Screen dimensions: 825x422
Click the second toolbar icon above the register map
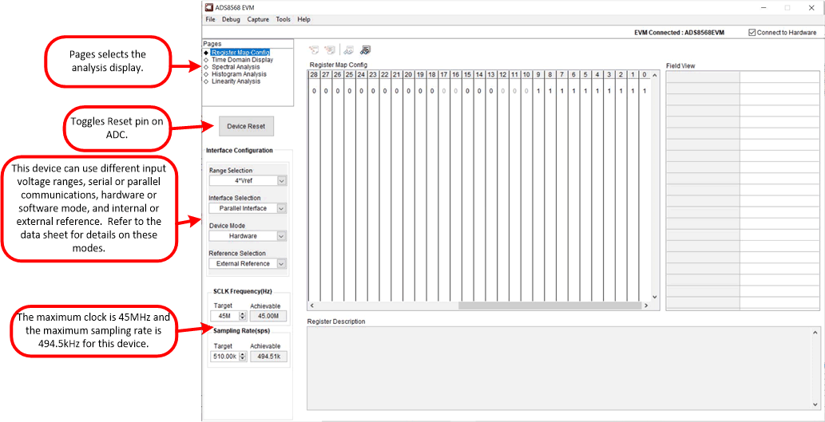[329, 50]
